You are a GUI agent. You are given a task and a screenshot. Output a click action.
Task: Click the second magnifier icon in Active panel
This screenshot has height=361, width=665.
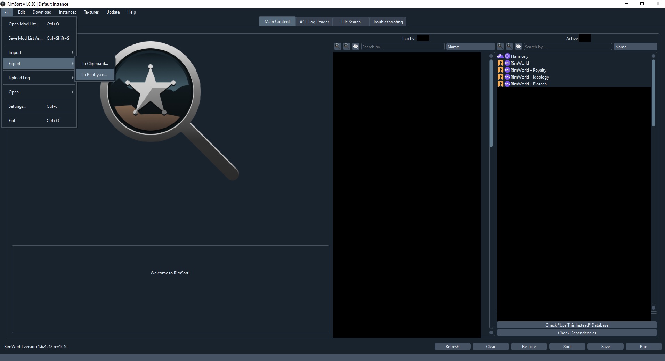[509, 47]
